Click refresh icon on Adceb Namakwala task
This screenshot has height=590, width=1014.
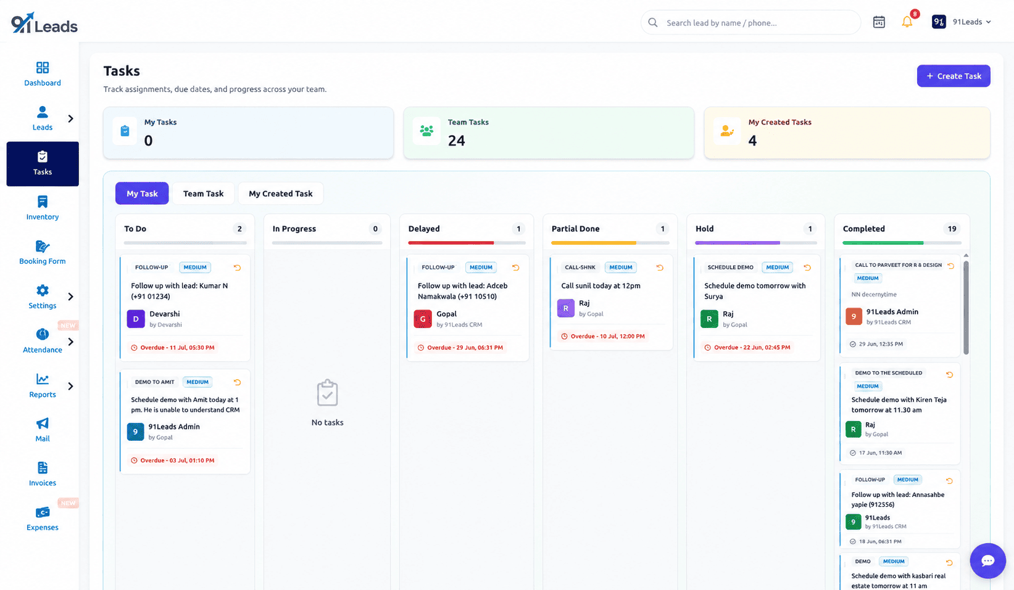pyautogui.click(x=516, y=268)
